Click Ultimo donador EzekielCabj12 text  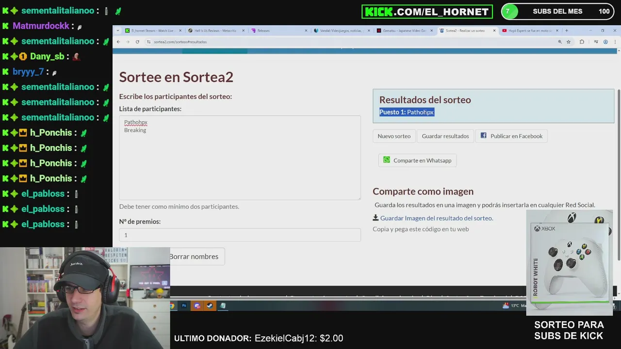(x=259, y=338)
